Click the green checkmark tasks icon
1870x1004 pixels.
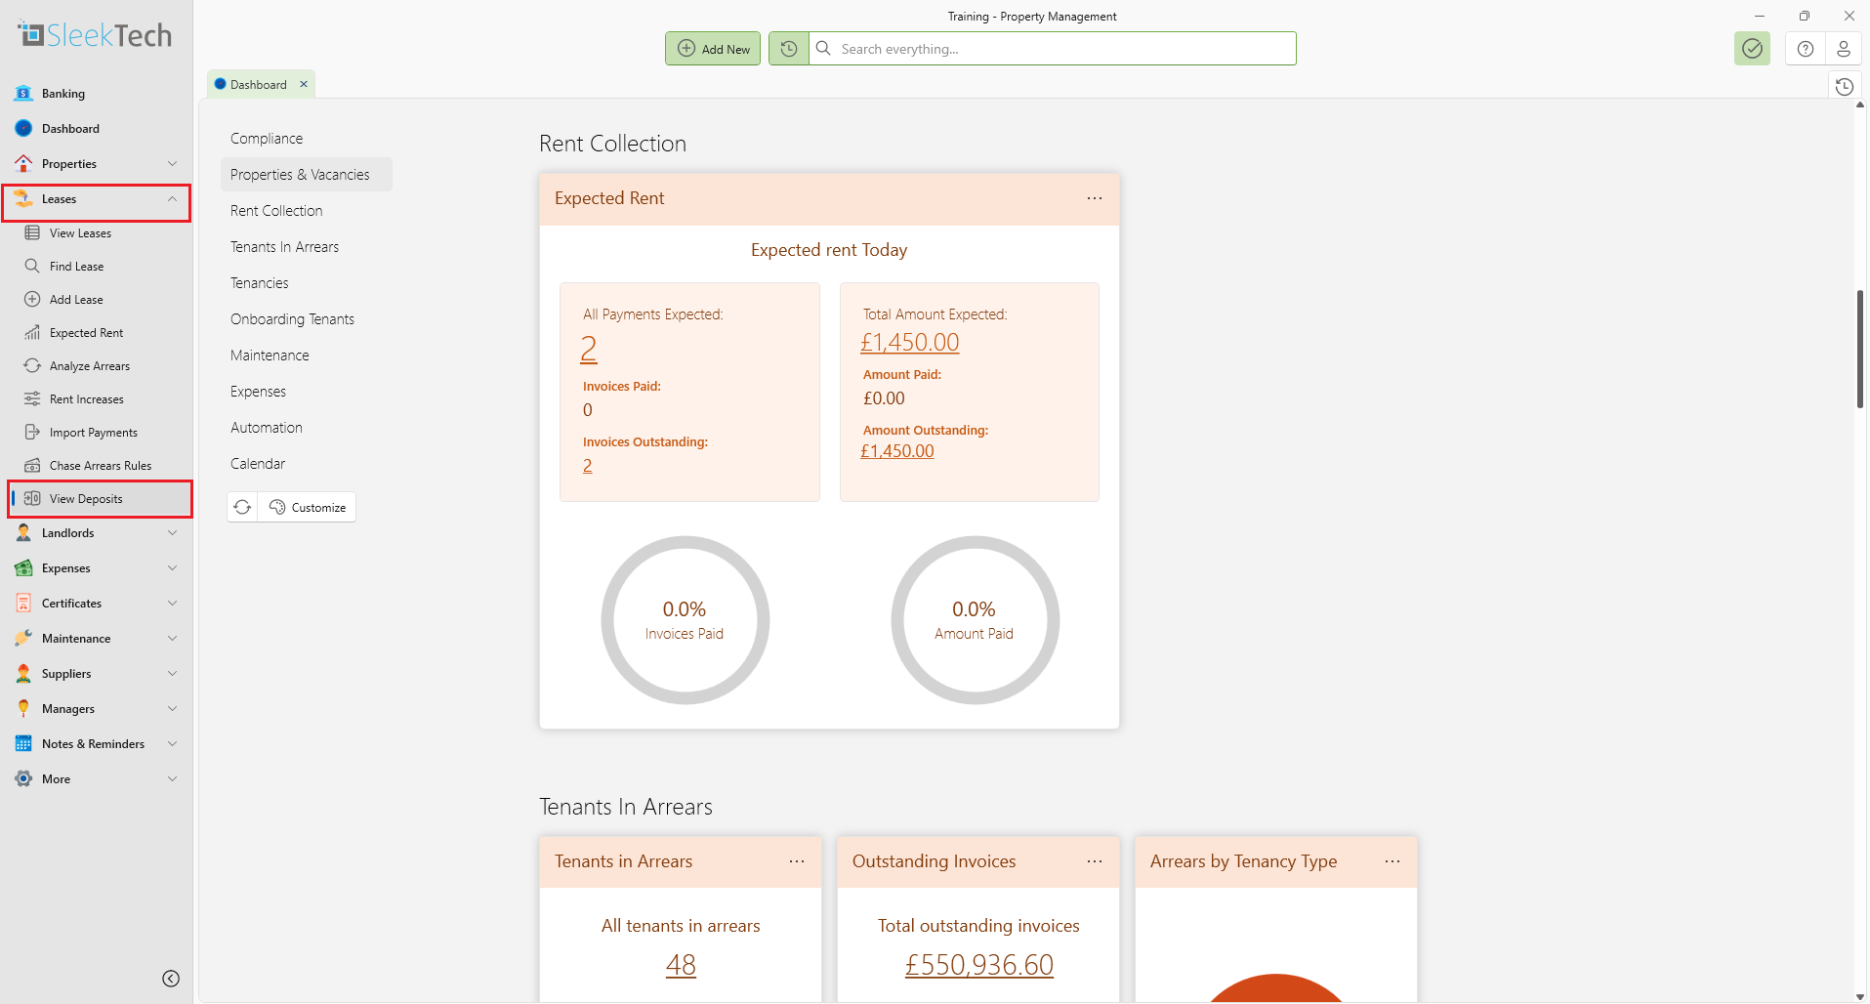pos(1753,49)
